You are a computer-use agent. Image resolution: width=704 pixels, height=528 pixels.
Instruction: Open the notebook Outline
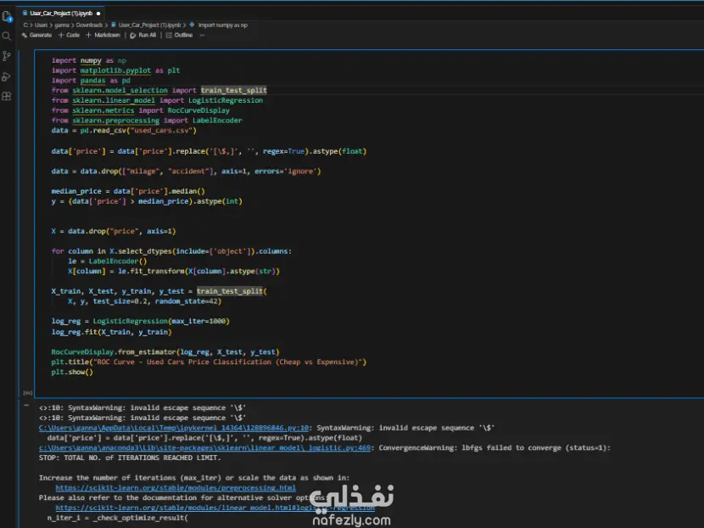(179, 35)
